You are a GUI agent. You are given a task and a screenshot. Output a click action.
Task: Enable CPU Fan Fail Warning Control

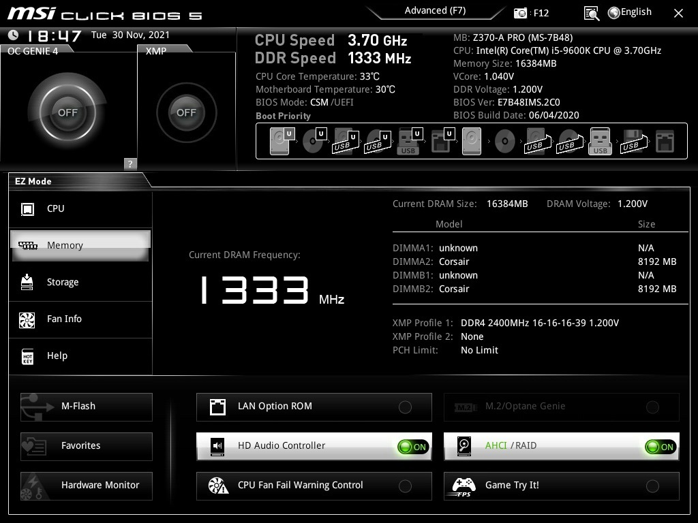pos(314,486)
